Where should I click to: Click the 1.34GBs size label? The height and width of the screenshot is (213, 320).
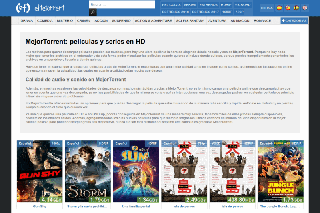click(148, 200)
